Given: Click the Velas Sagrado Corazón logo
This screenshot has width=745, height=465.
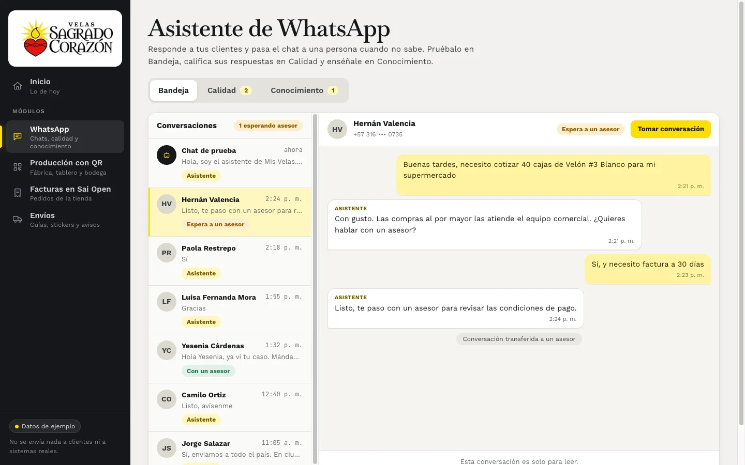Looking at the screenshot, I should (65, 38).
